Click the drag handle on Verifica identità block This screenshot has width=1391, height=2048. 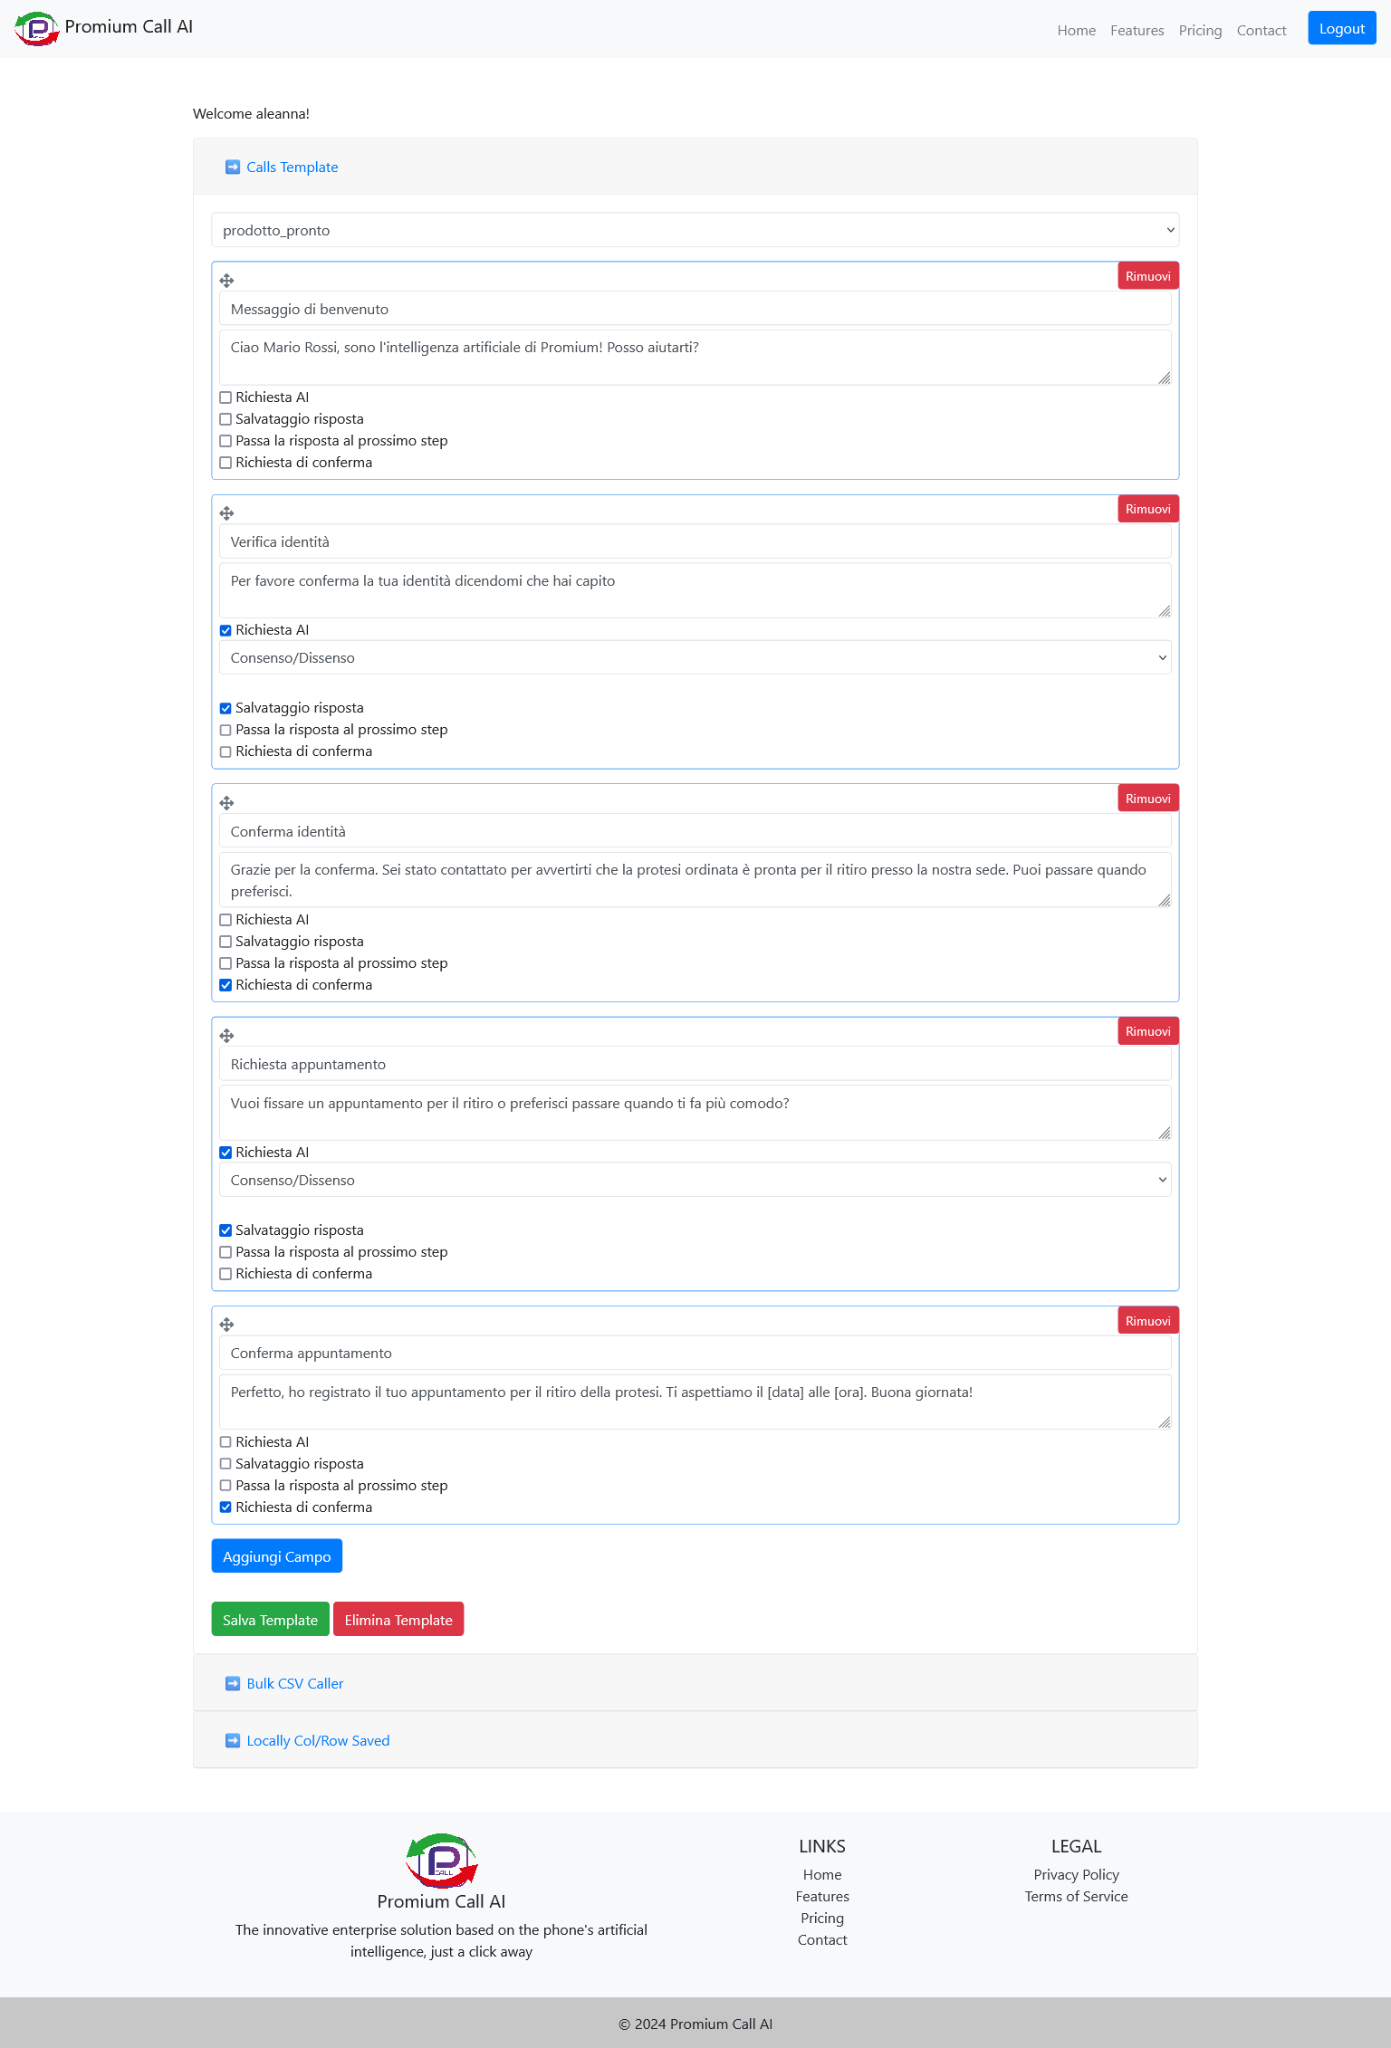[x=226, y=513]
